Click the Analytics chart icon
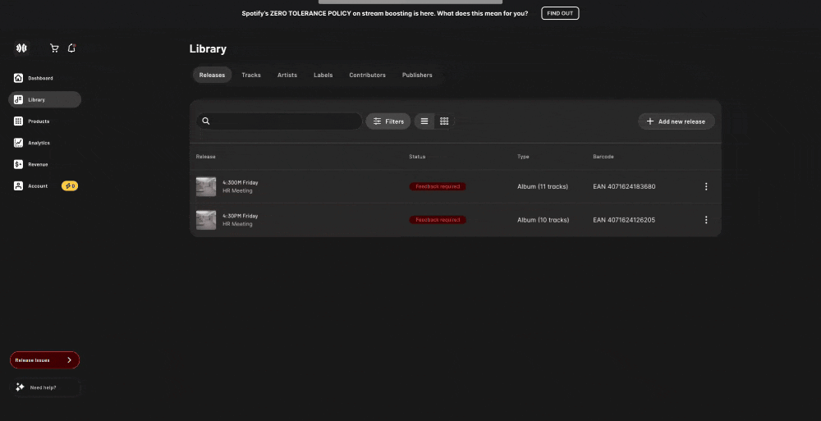The width and height of the screenshot is (821, 421). [18, 143]
